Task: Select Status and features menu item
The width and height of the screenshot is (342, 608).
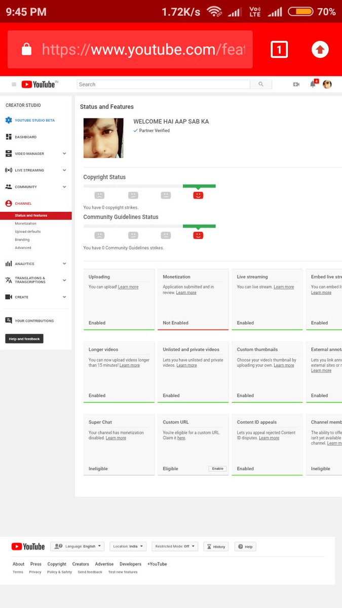Action: coord(35,215)
